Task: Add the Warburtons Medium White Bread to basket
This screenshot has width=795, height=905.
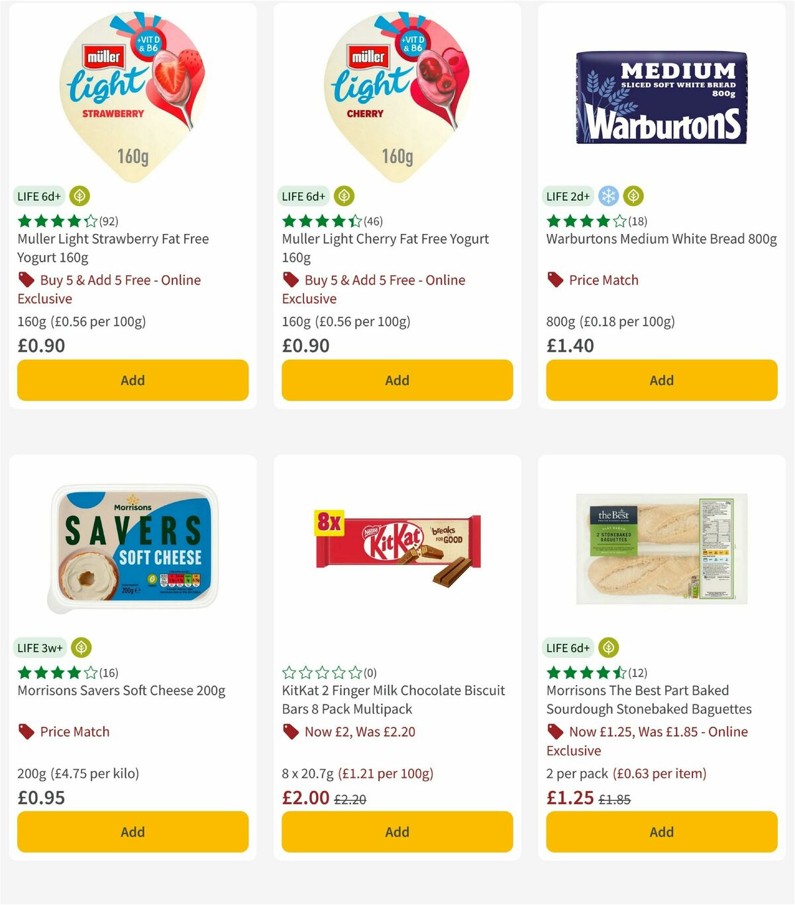Action: coord(661,380)
